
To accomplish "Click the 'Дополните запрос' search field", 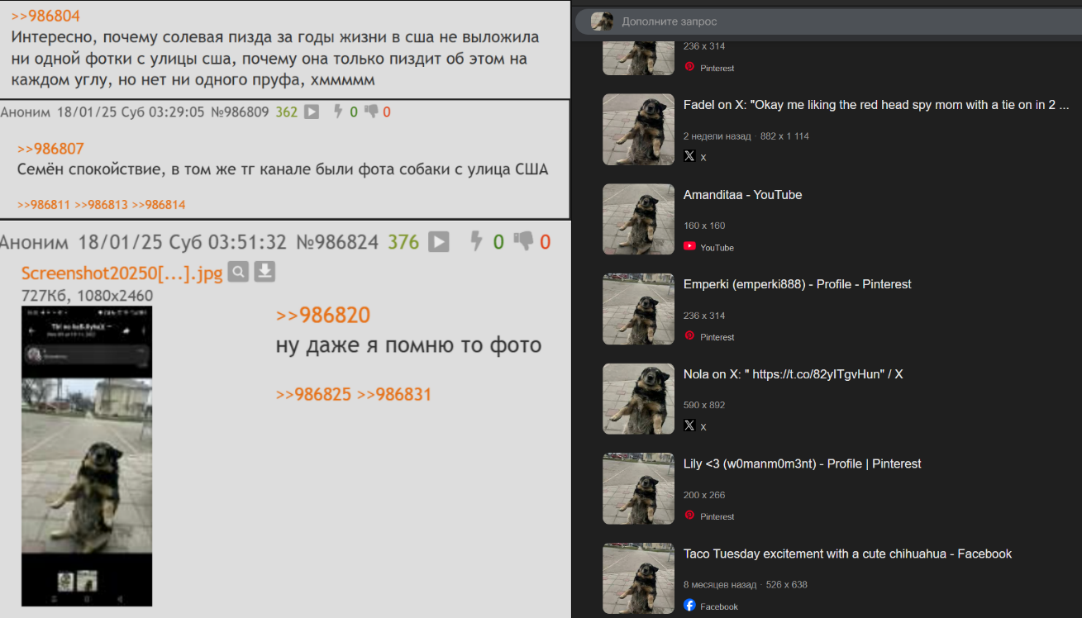I will [x=827, y=21].
